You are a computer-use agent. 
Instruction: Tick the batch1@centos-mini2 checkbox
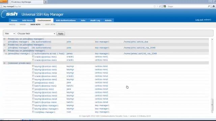coord(33,86)
